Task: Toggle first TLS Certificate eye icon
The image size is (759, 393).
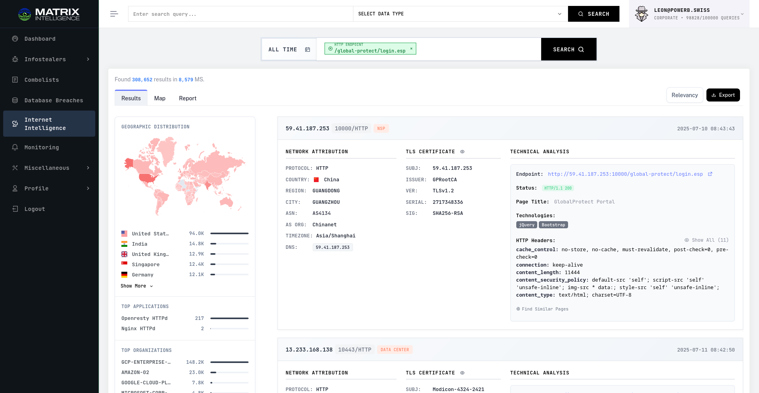Action: [462, 152]
